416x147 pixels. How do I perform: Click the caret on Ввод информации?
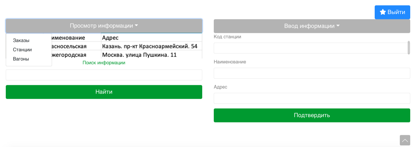tap(338, 26)
